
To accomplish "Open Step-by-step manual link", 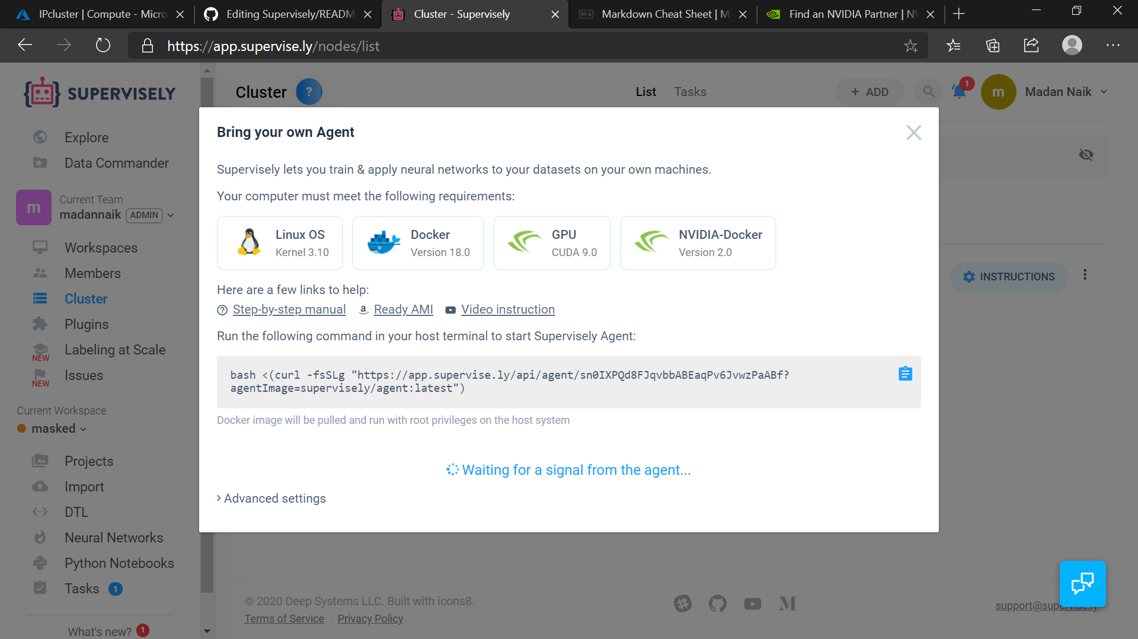I will coord(289,309).
